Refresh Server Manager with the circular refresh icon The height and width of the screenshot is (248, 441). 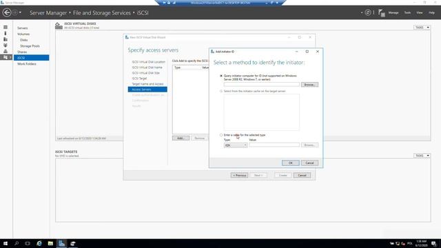[x=368, y=12]
